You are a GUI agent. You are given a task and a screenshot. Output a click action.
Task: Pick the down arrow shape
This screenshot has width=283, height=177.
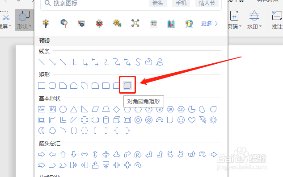pyautogui.click(x=74, y=154)
